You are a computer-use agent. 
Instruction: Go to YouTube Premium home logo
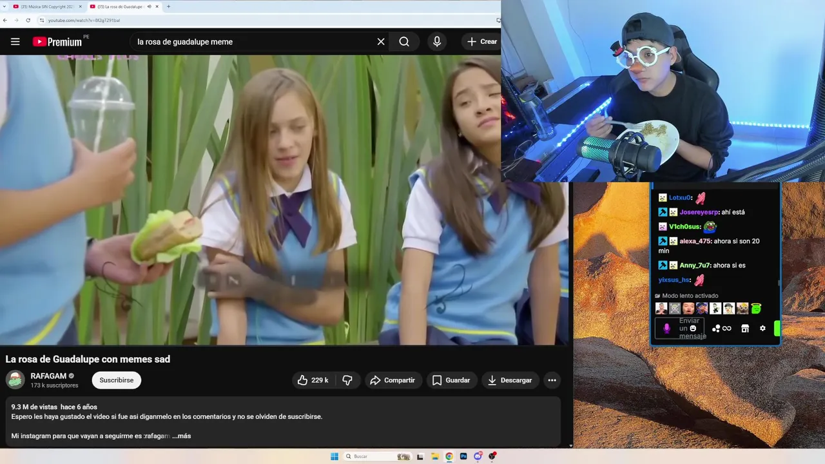(x=57, y=42)
